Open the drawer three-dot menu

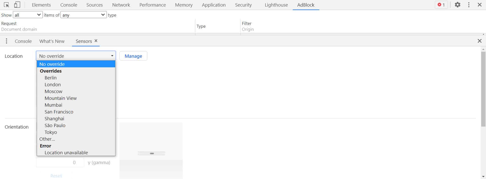[7, 41]
